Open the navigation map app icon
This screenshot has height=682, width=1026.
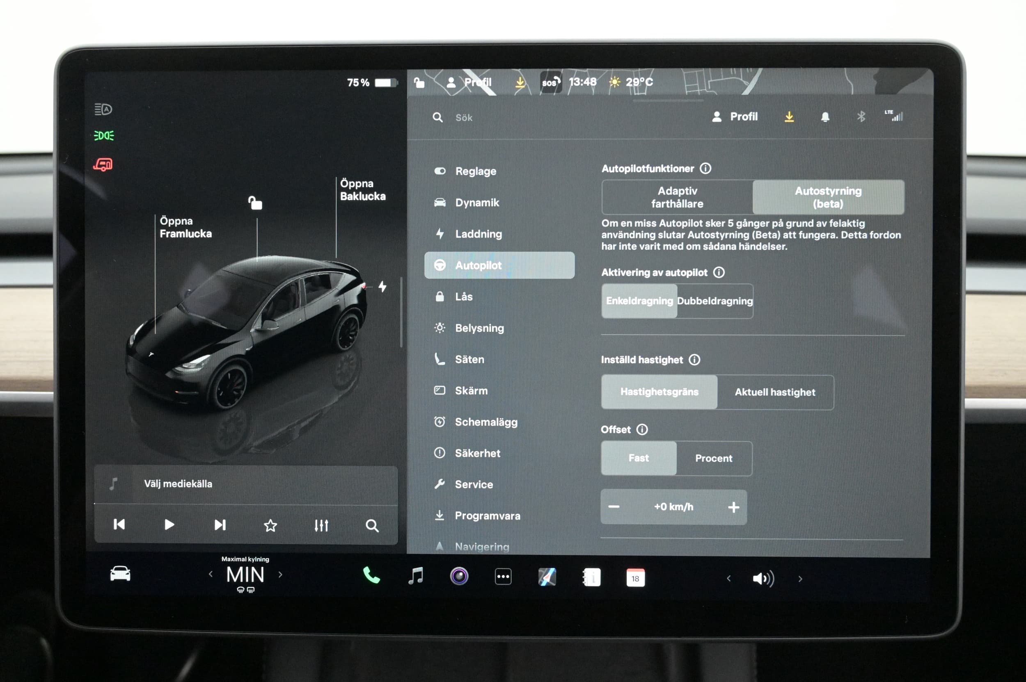[547, 577]
